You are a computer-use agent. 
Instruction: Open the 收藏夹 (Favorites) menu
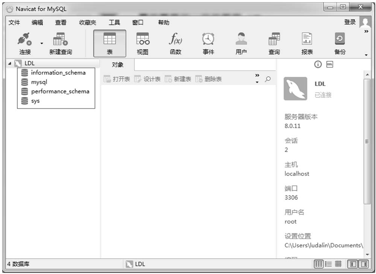[88, 23]
